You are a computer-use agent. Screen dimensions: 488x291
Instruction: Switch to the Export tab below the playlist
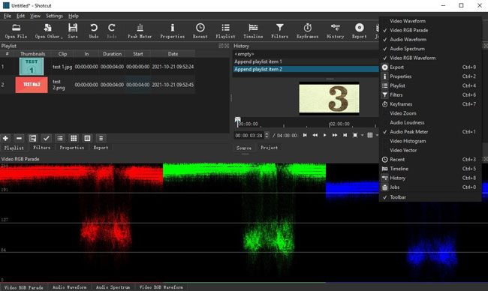click(x=101, y=148)
